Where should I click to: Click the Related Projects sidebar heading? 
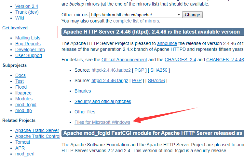coord(19,121)
